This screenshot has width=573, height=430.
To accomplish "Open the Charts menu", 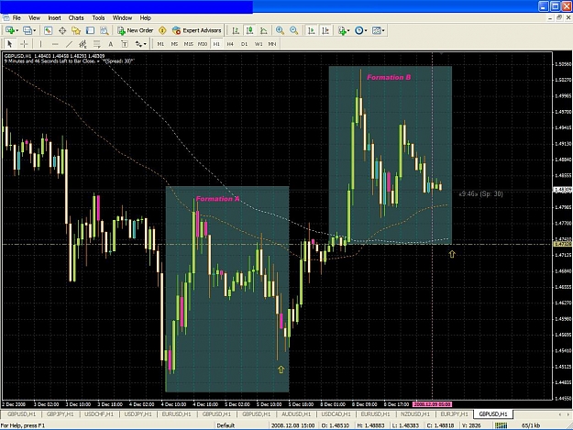I will [x=76, y=17].
